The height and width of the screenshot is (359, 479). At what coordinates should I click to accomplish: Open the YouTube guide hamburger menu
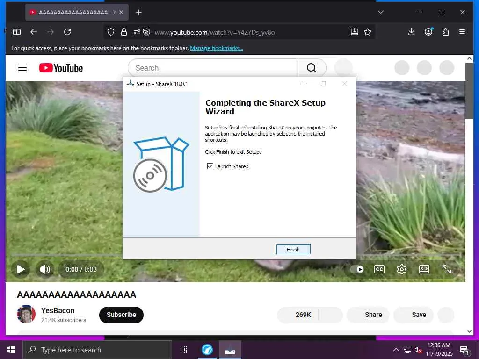click(x=22, y=68)
